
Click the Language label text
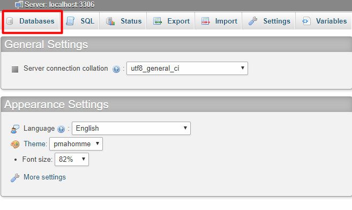click(39, 129)
